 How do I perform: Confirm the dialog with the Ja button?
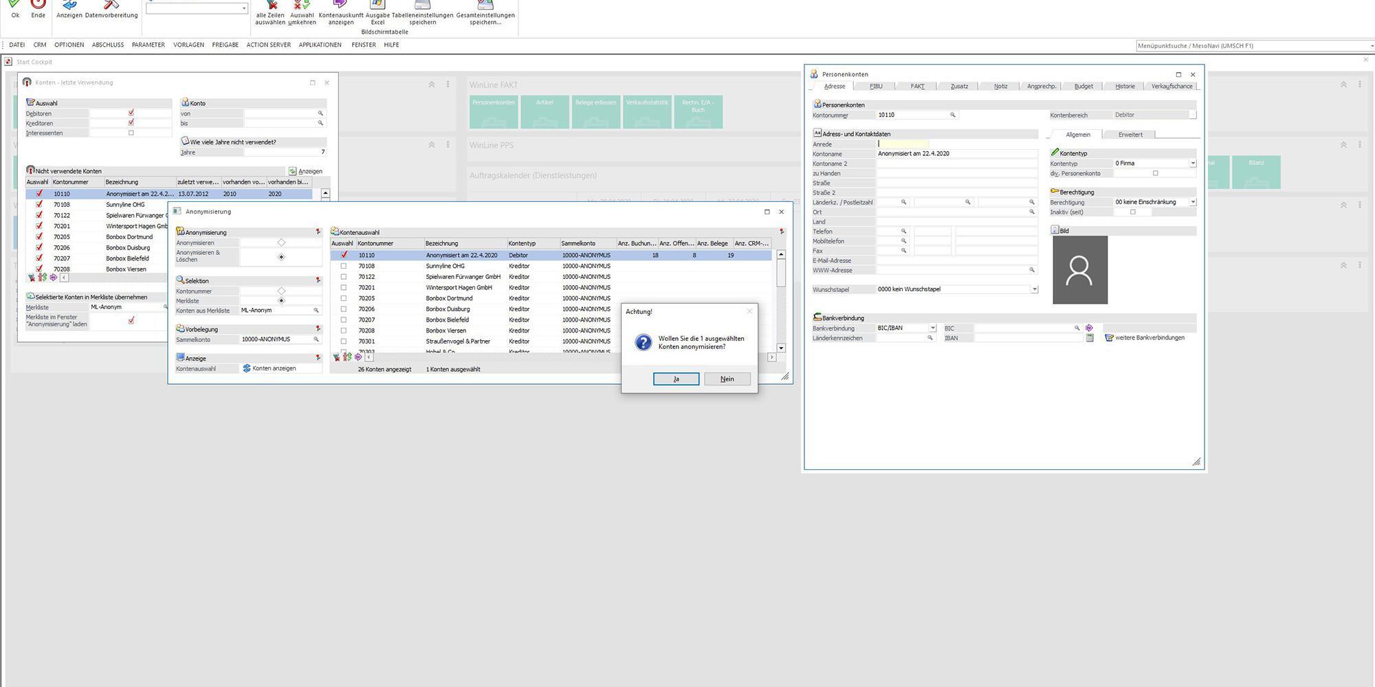click(x=676, y=379)
